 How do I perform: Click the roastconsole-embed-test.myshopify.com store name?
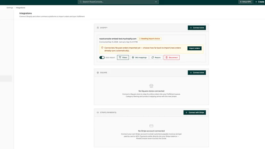[x=118, y=39]
